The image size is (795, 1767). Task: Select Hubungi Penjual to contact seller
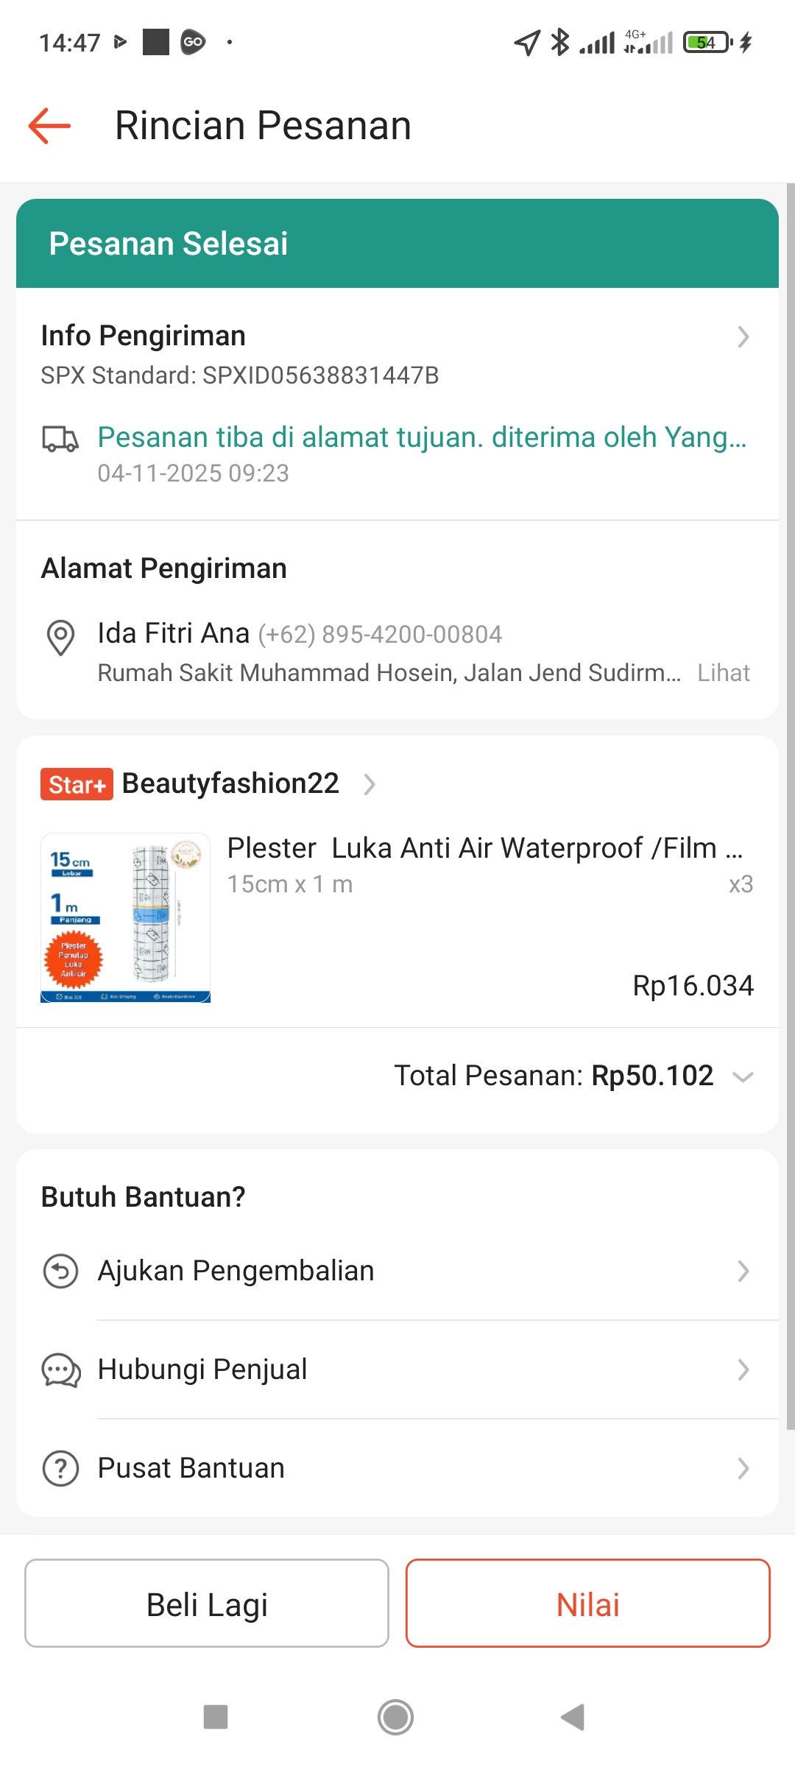click(202, 1370)
